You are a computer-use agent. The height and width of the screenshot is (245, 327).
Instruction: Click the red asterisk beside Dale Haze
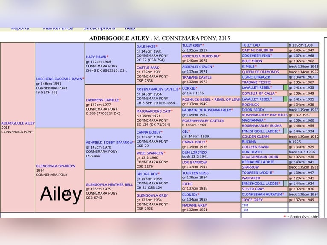point(157,46)
